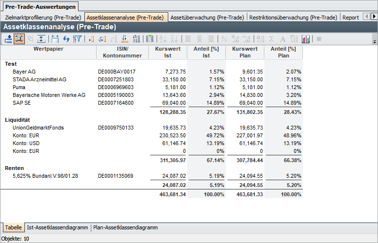
Task: Open toolbar overflow dropdown at right edge
Action: [x=374, y=42]
